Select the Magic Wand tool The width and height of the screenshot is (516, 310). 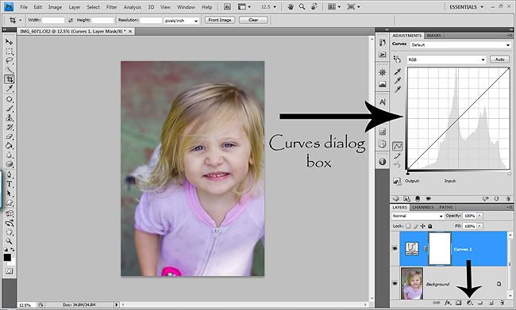pos(9,70)
